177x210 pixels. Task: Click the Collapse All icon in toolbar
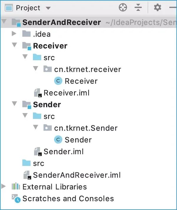click(x=138, y=7)
